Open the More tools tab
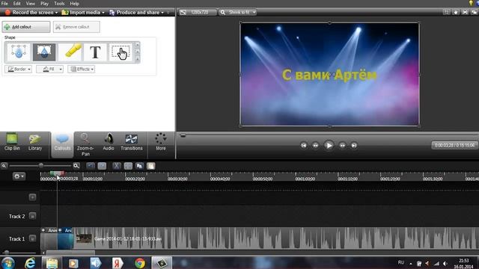 [x=161, y=142]
